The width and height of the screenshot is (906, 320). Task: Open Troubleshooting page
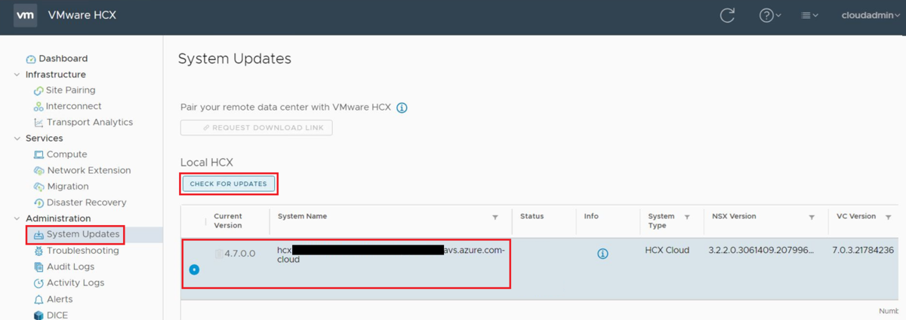point(83,251)
